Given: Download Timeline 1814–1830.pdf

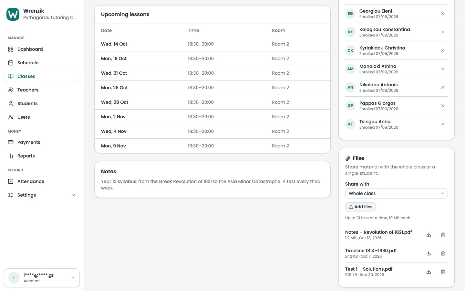Looking at the screenshot, I should [429, 253].
